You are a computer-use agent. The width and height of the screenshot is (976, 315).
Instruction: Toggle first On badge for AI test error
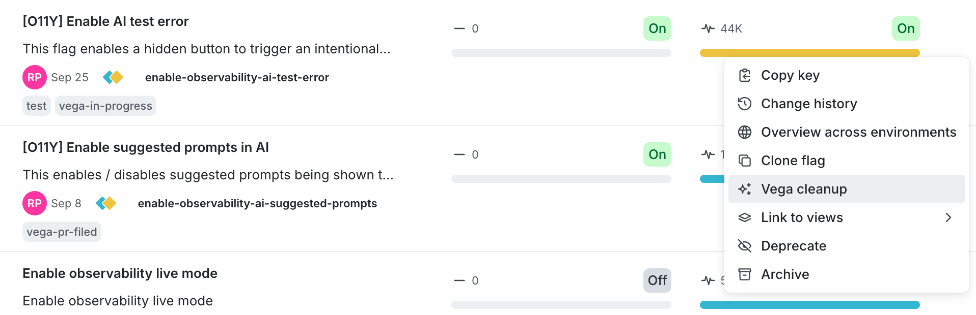point(657,28)
